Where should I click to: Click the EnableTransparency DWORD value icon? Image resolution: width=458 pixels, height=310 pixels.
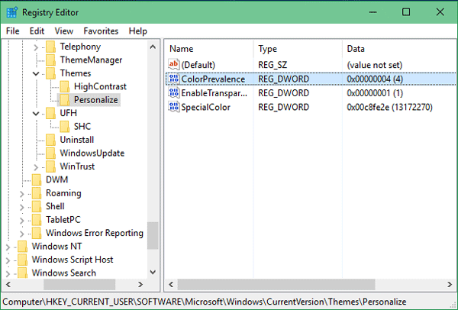click(x=173, y=93)
